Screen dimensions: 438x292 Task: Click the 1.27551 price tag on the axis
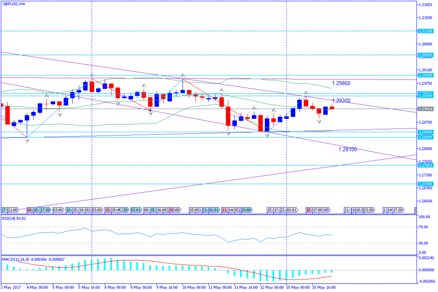[x=425, y=165]
